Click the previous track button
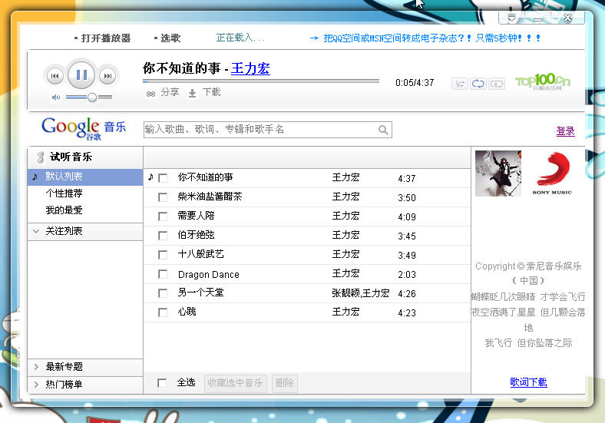Image resolution: width=605 pixels, height=423 pixels. 55,76
